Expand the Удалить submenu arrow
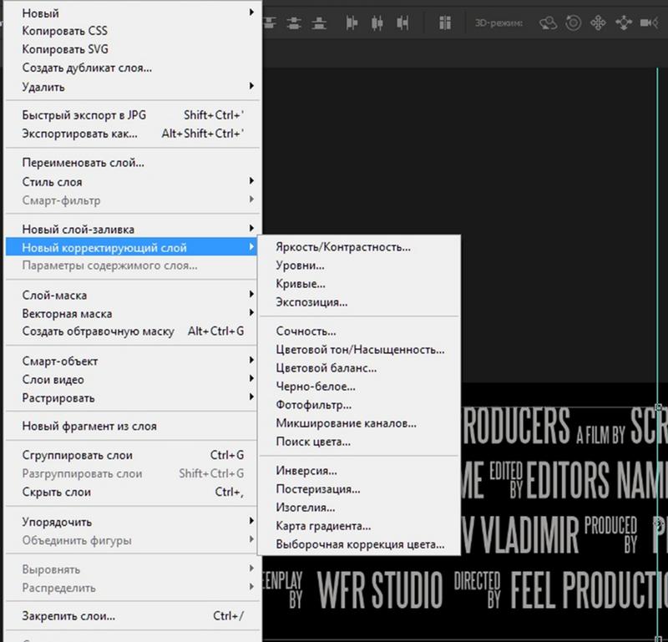 click(x=251, y=86)
